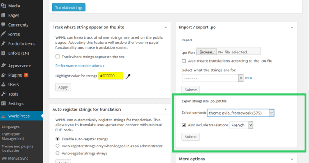The width and height of the screenshot is (309, 163).
Task: Click the new link beside strings dropdown
Action: (x=249, y=77)
